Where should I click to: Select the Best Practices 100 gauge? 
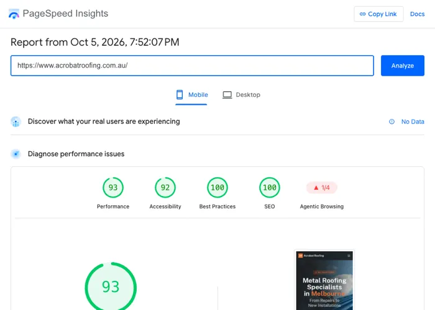pos(217,187)
